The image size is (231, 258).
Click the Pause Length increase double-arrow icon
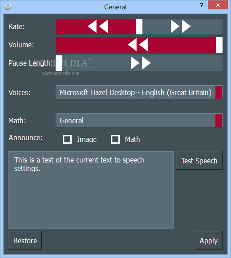141,63
